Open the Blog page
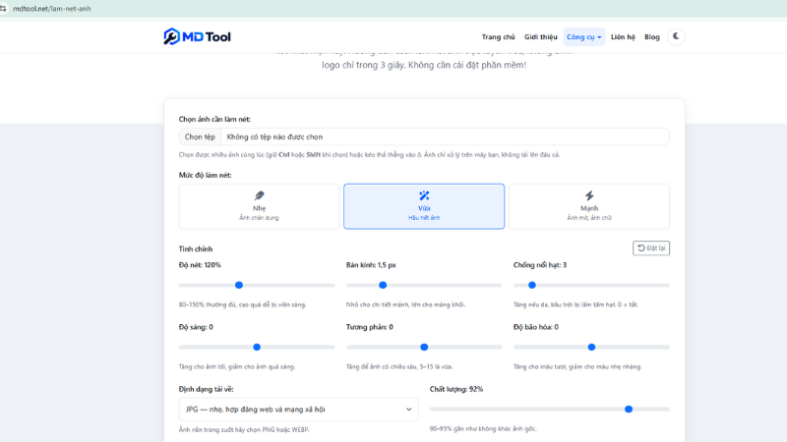This screenshot has width=787, height=442. pyautogui.click(x=652, y=37)
